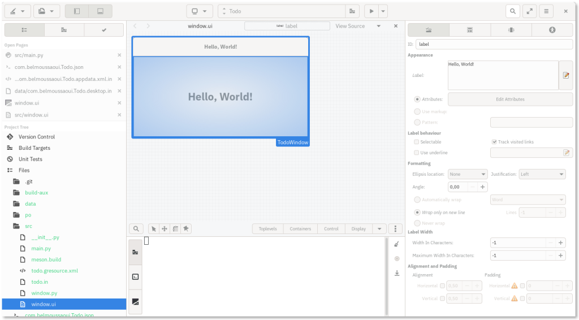Switch to accessibility properties tab icon
Viewport: 579px width, 320px height.
pyautogui.click(x=552, y=30)
